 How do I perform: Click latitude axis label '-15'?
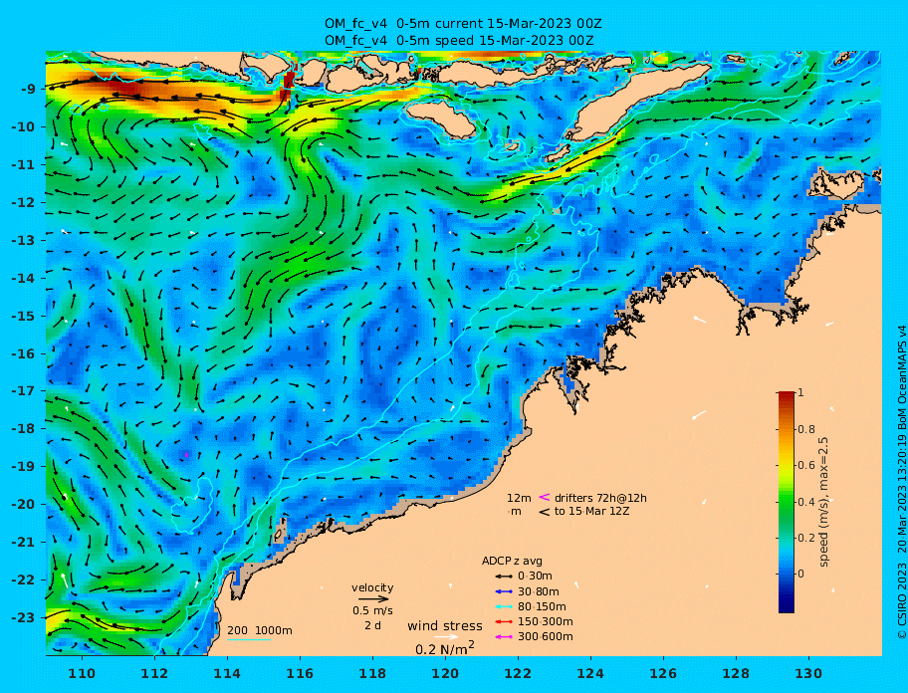tap(23, 316)
